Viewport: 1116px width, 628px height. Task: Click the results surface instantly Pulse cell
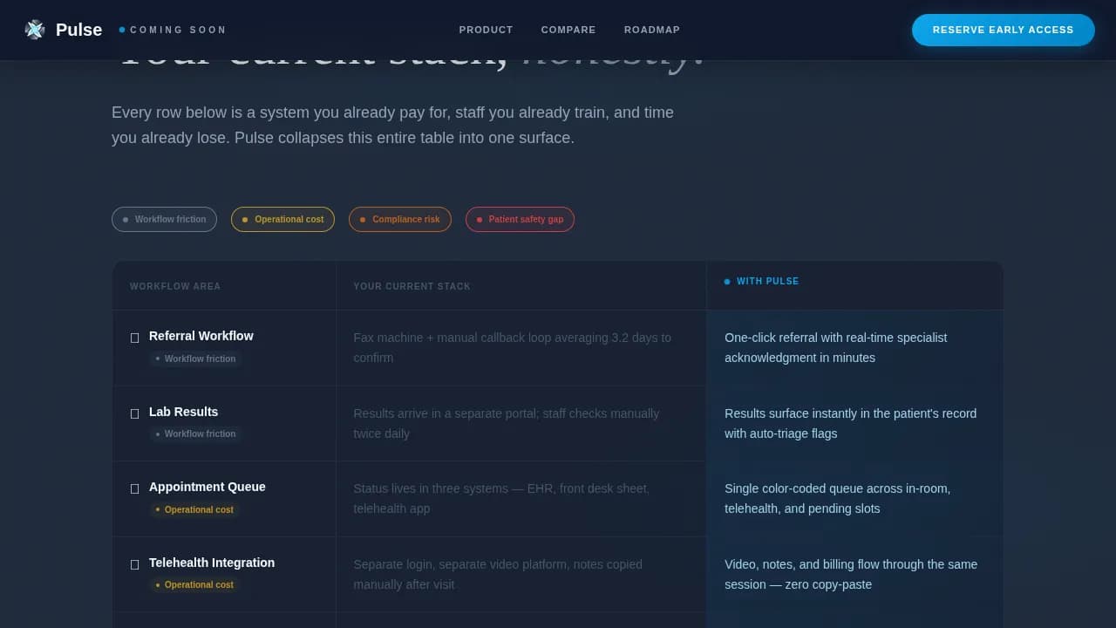point(855,423)
